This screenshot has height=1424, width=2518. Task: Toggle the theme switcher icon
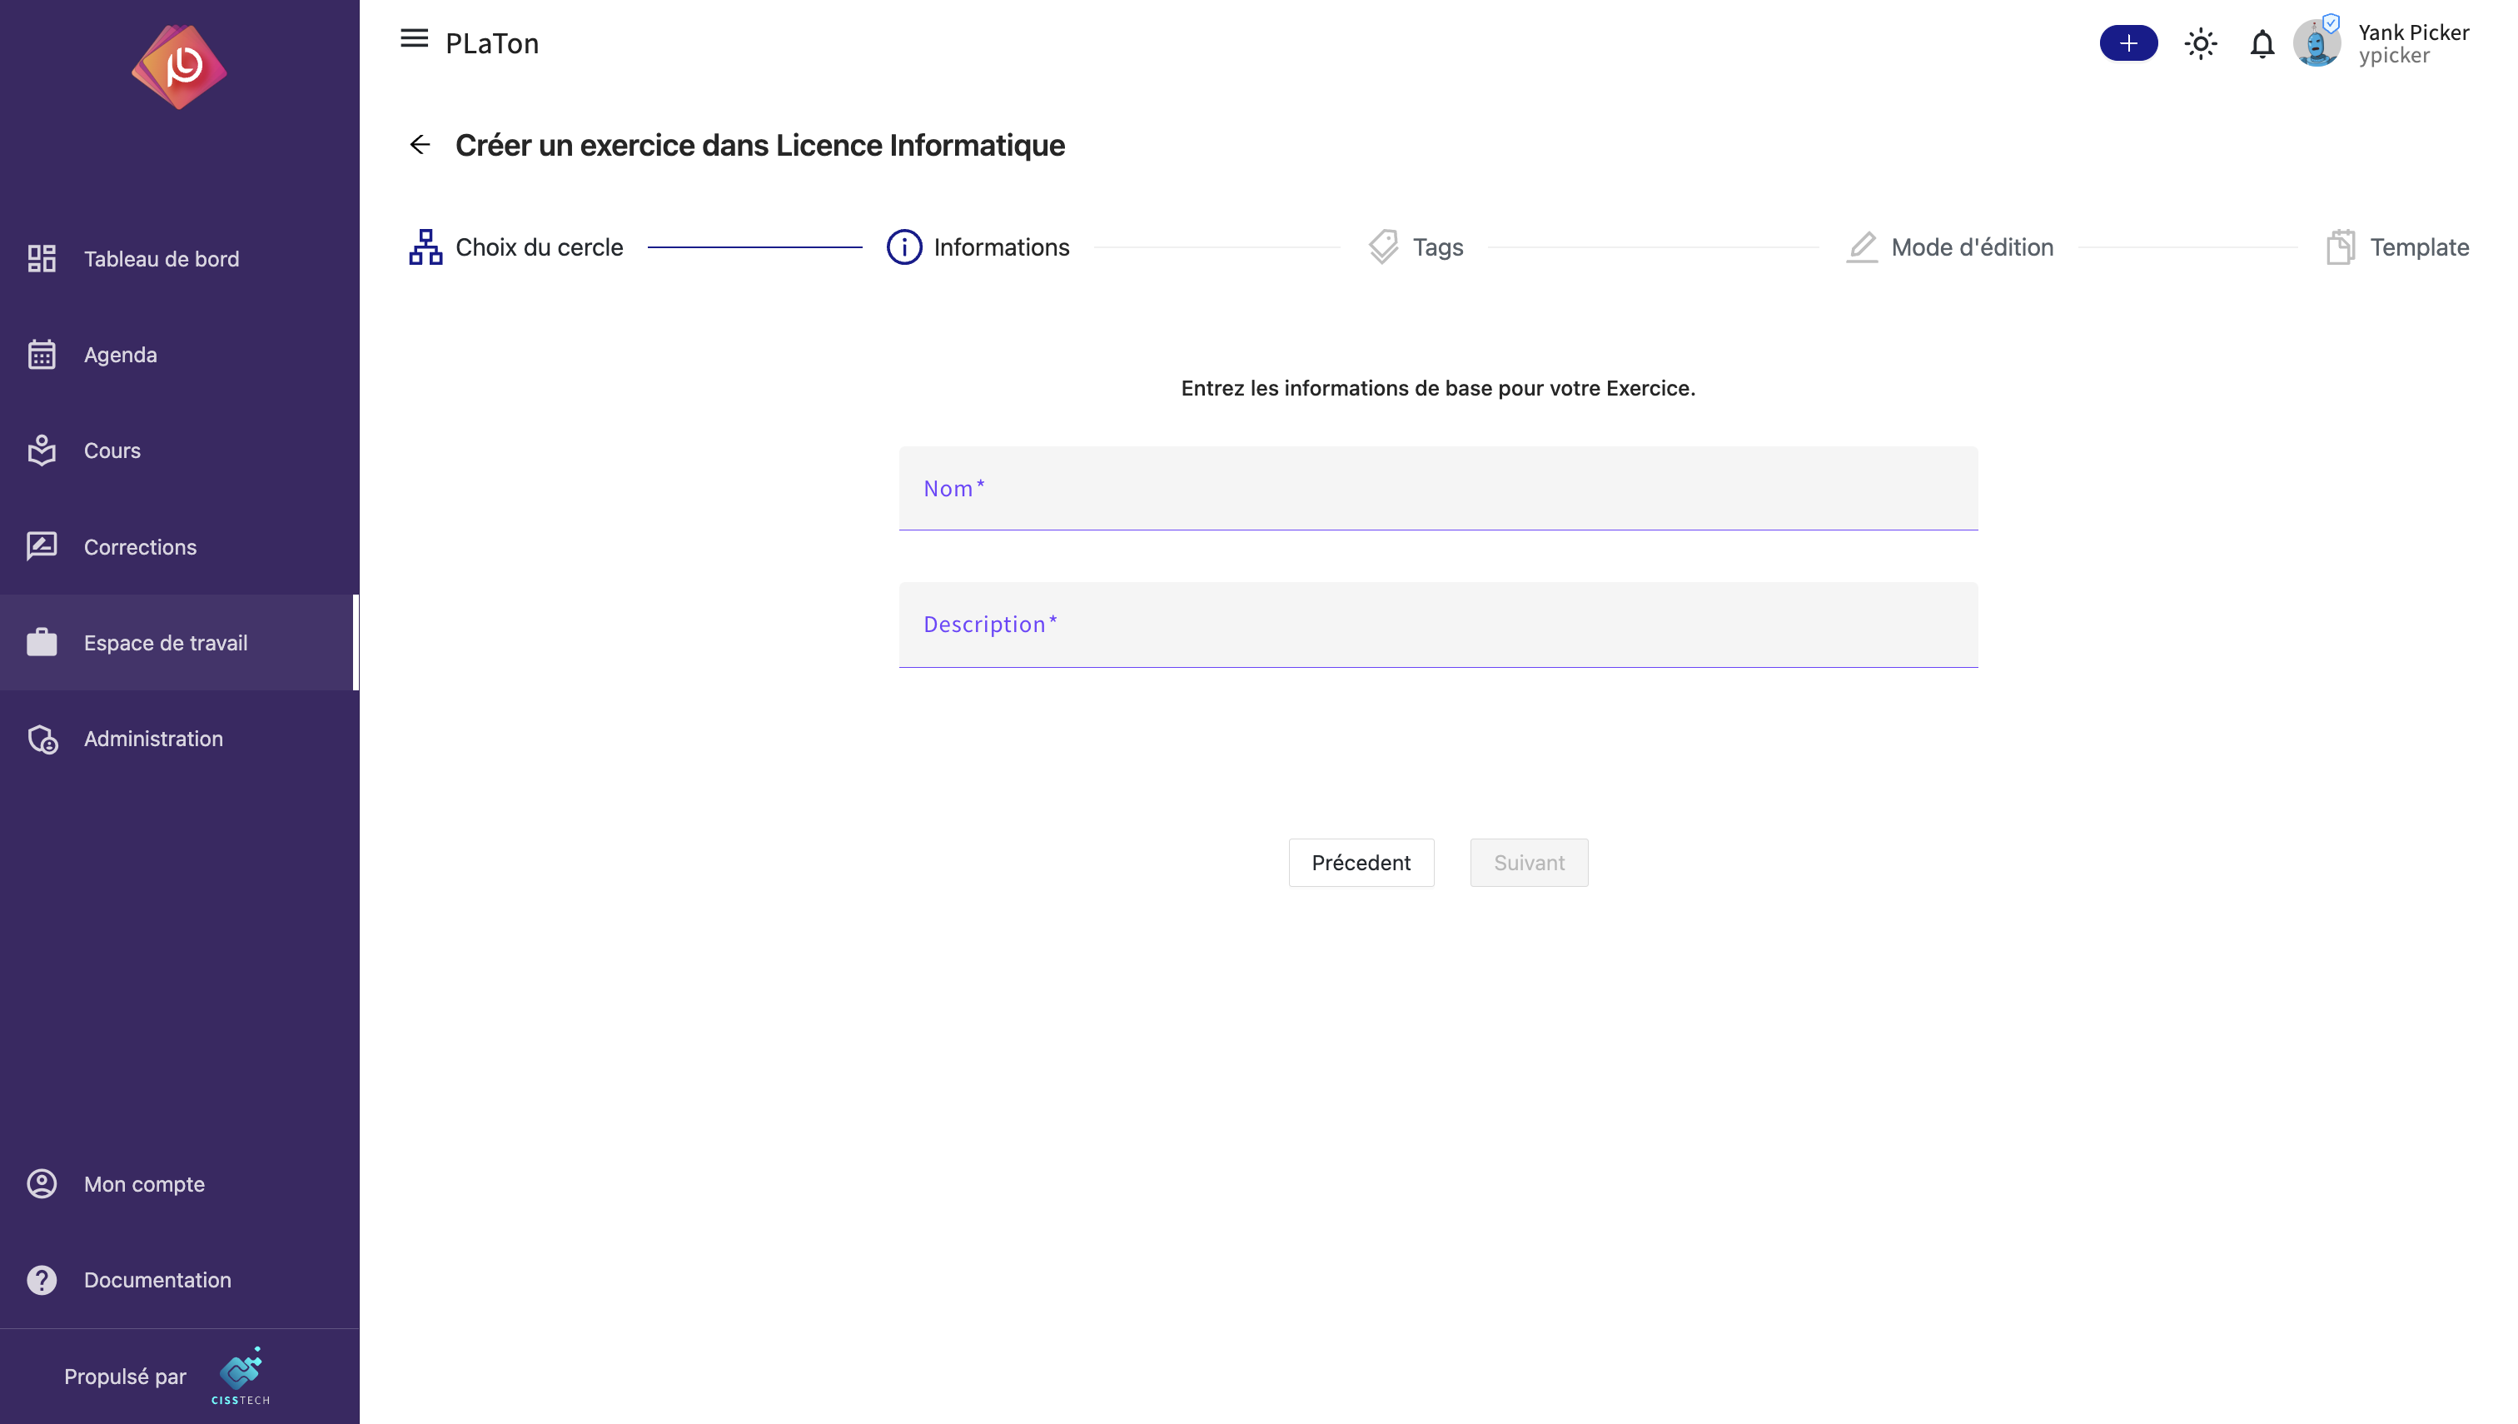pos(2200,42)
